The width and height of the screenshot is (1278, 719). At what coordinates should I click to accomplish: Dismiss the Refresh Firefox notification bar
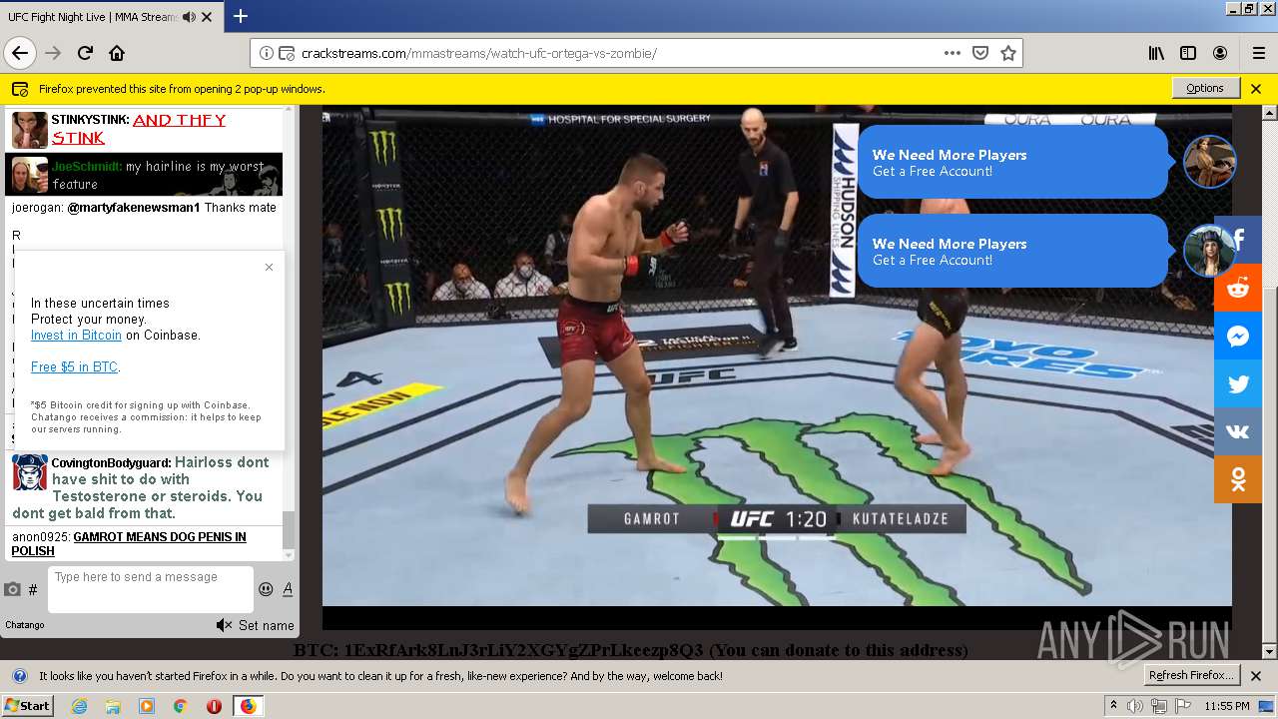[1256, 675]
